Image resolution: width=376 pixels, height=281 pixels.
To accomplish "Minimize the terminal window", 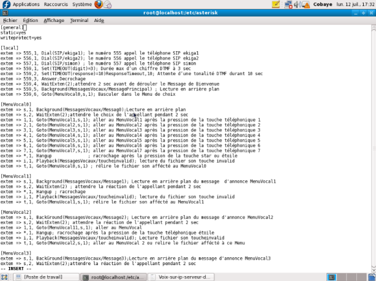I will [356, 13].
